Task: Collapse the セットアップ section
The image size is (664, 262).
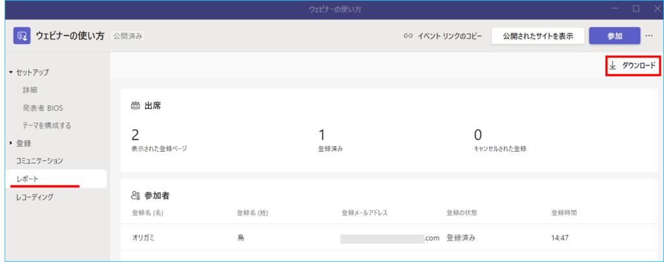Action: click(x=11, y=72)
